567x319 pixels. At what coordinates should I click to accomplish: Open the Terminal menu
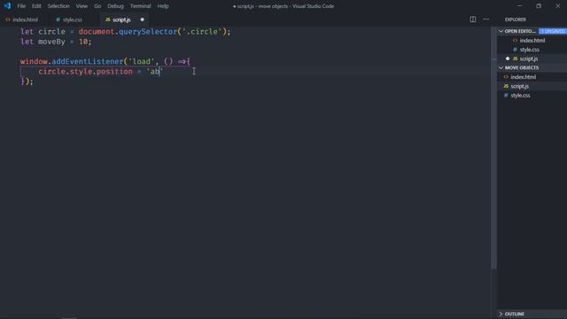tap(140, 6)
